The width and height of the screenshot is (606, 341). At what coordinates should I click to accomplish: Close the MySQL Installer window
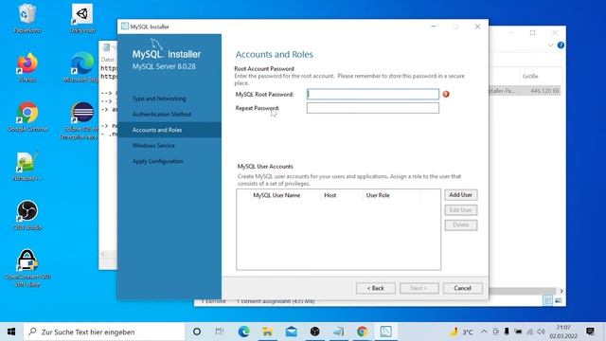[x=477, y=27]
